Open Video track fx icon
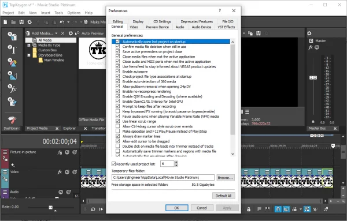The image size is (347, 221). [x=60, y=172]
